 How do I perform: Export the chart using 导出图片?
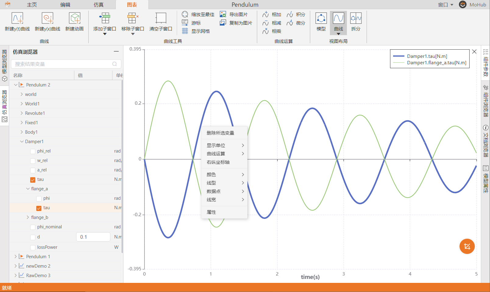pos(234,14)
